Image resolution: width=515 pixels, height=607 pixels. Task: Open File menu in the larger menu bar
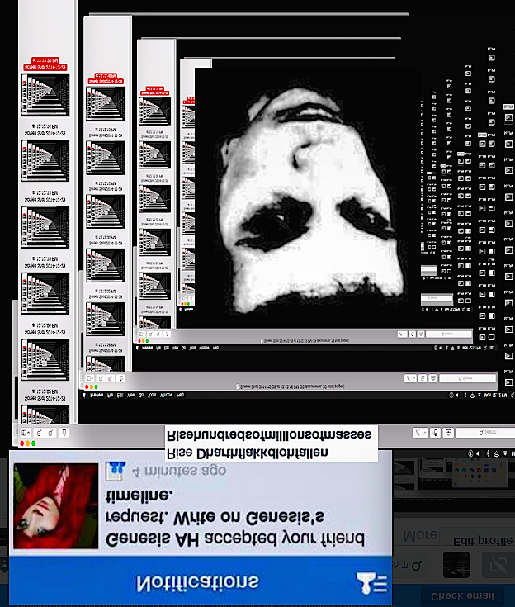point(110,396)
